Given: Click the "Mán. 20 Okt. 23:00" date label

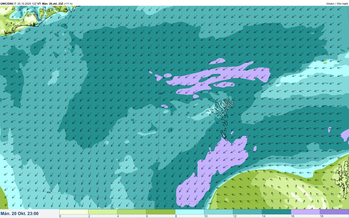Looking at the screenshot, I should (20, 214).
